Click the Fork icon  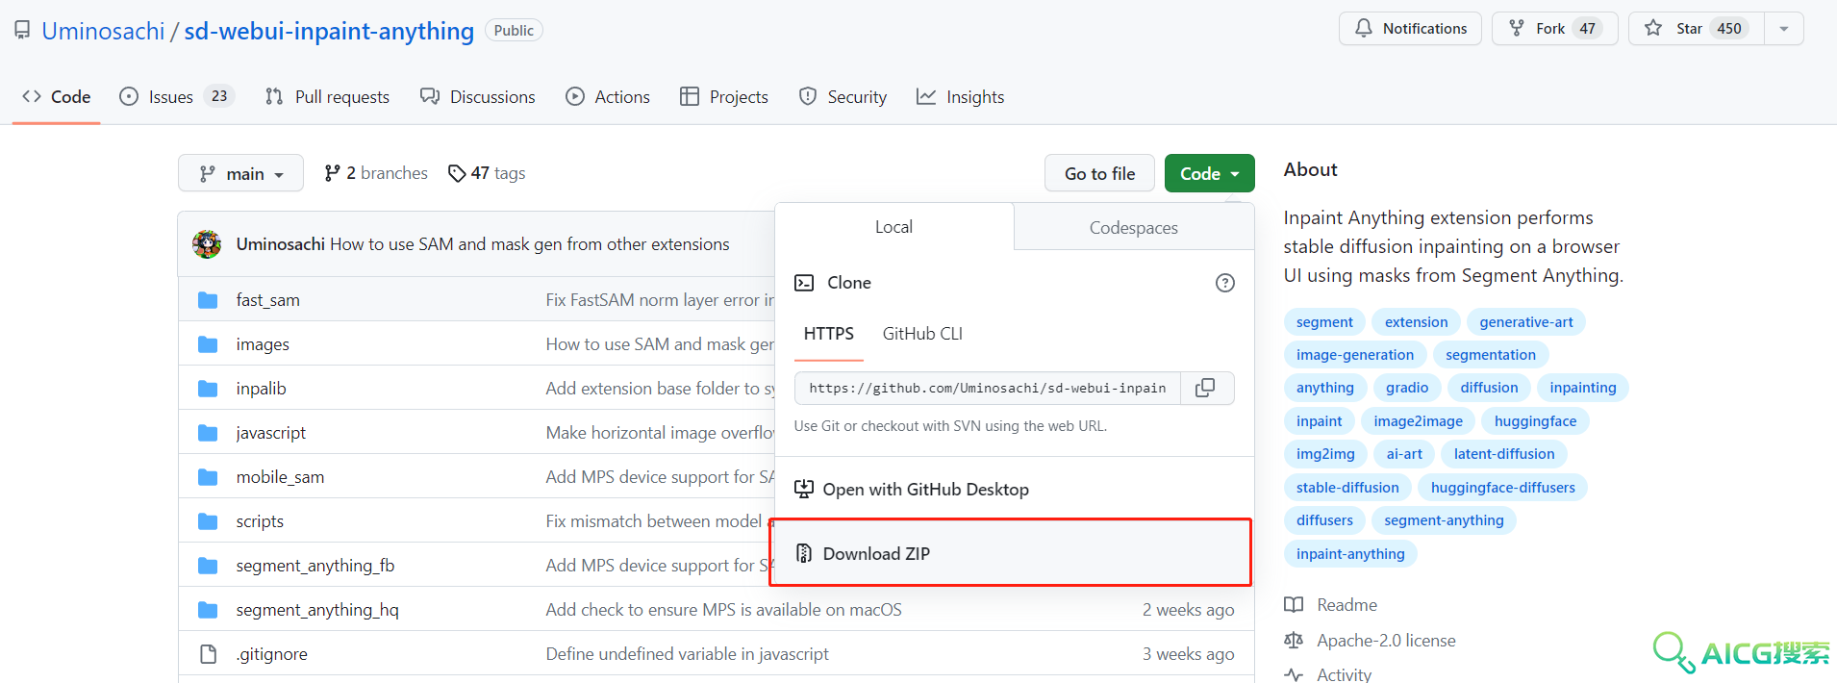coord(1517,29)
